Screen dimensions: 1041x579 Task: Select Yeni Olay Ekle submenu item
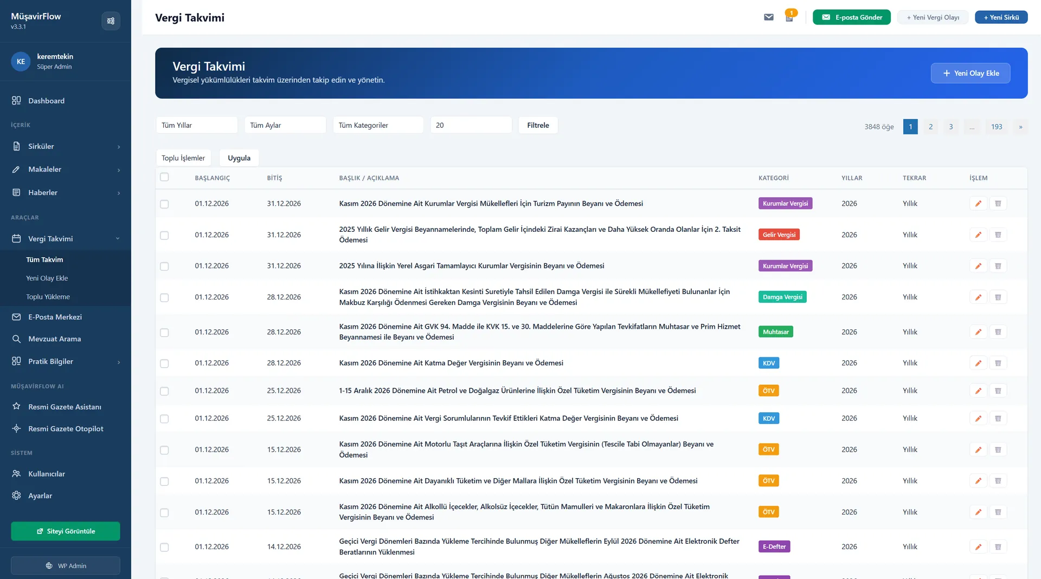click(47, 278)
